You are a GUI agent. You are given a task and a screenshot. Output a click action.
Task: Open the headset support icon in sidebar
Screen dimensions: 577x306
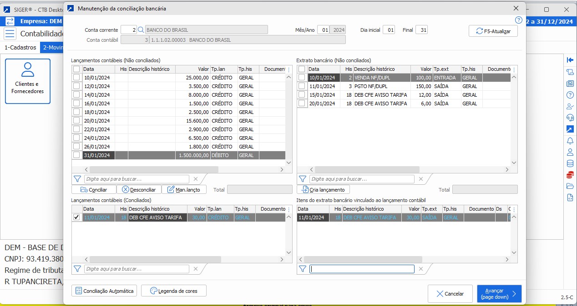[x=570, y=118]
